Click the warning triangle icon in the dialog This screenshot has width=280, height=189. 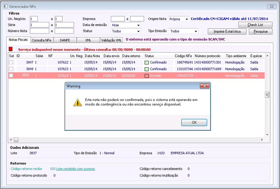pos(77,102)
